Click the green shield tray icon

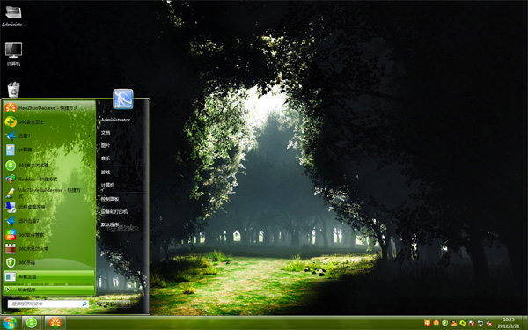[444, 323]
